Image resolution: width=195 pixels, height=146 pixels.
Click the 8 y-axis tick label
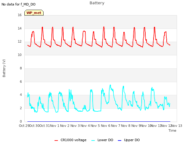click(x=21, y=68)
